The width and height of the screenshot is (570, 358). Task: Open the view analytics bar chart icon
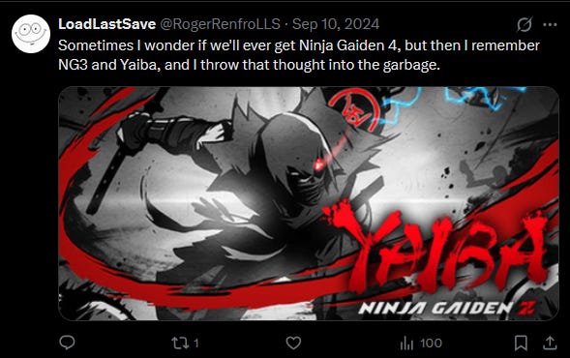pos(406,343)
